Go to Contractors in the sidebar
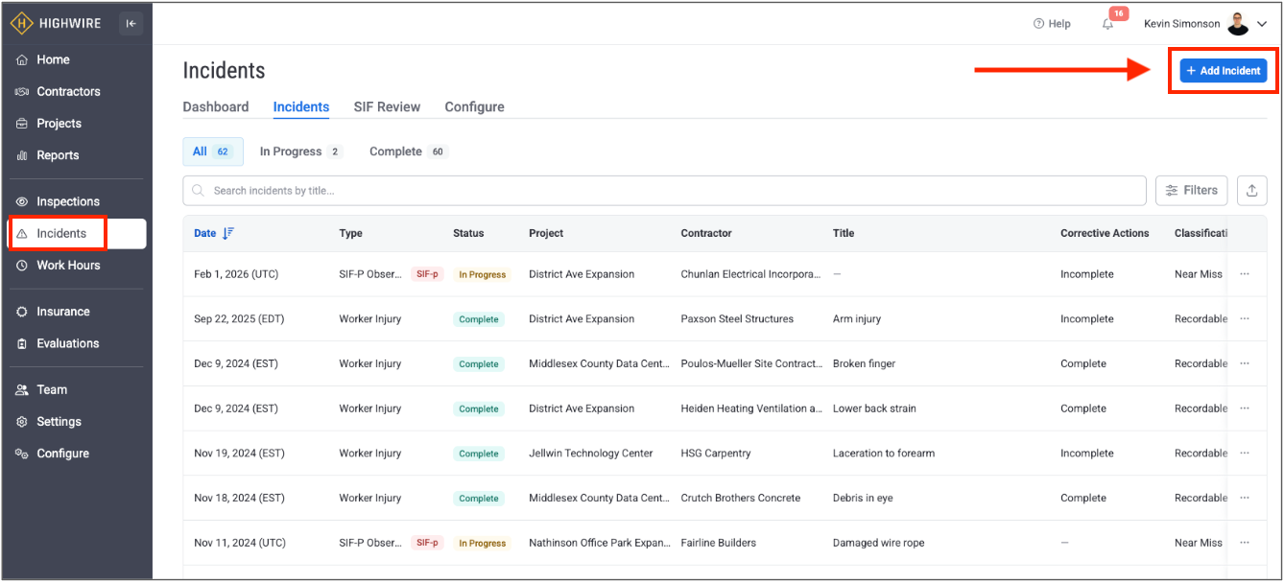 (67, 92)
